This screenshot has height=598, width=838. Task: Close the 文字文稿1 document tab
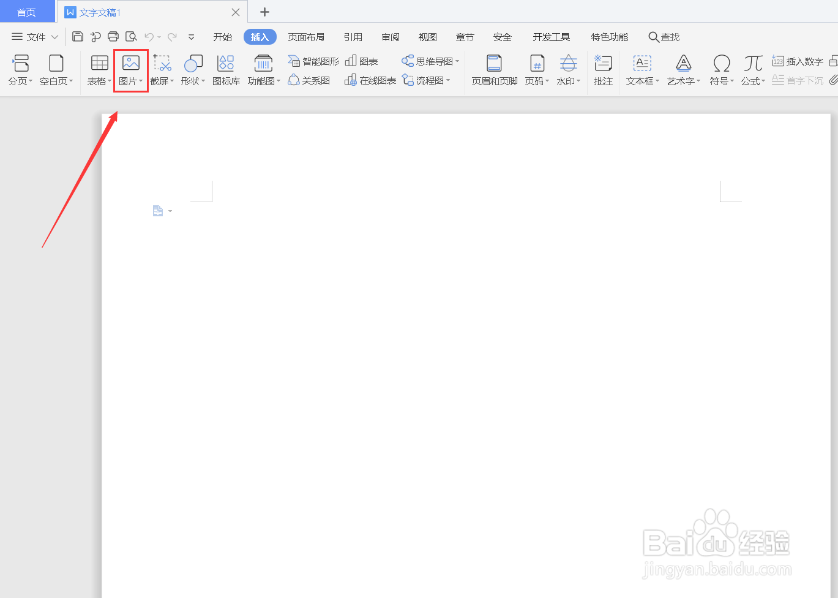(236, 12)
